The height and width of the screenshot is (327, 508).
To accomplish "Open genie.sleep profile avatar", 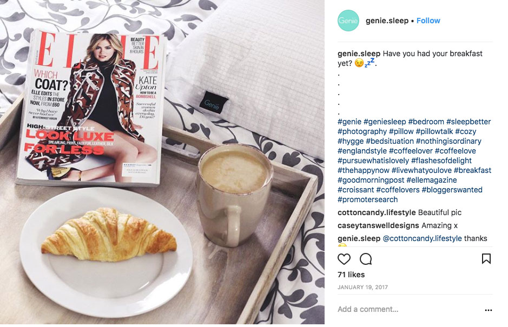I will click(348, 21).
